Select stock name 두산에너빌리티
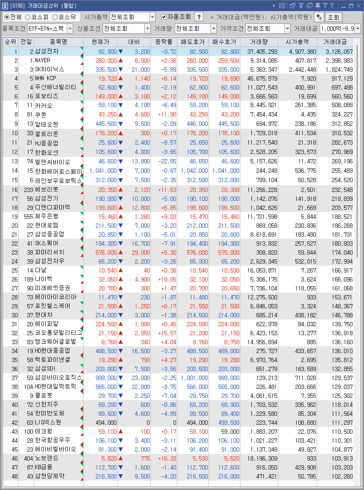This screenshot has height=490, width=364. [x=55, y=87]
